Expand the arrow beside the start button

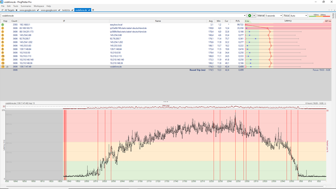coord(254,15)
